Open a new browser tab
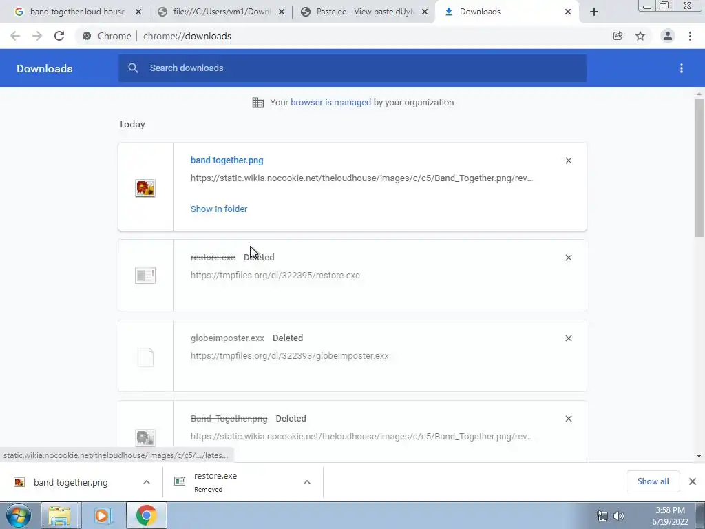The height and width of the screenshot is (529, 705). click(x=594, y=12)
